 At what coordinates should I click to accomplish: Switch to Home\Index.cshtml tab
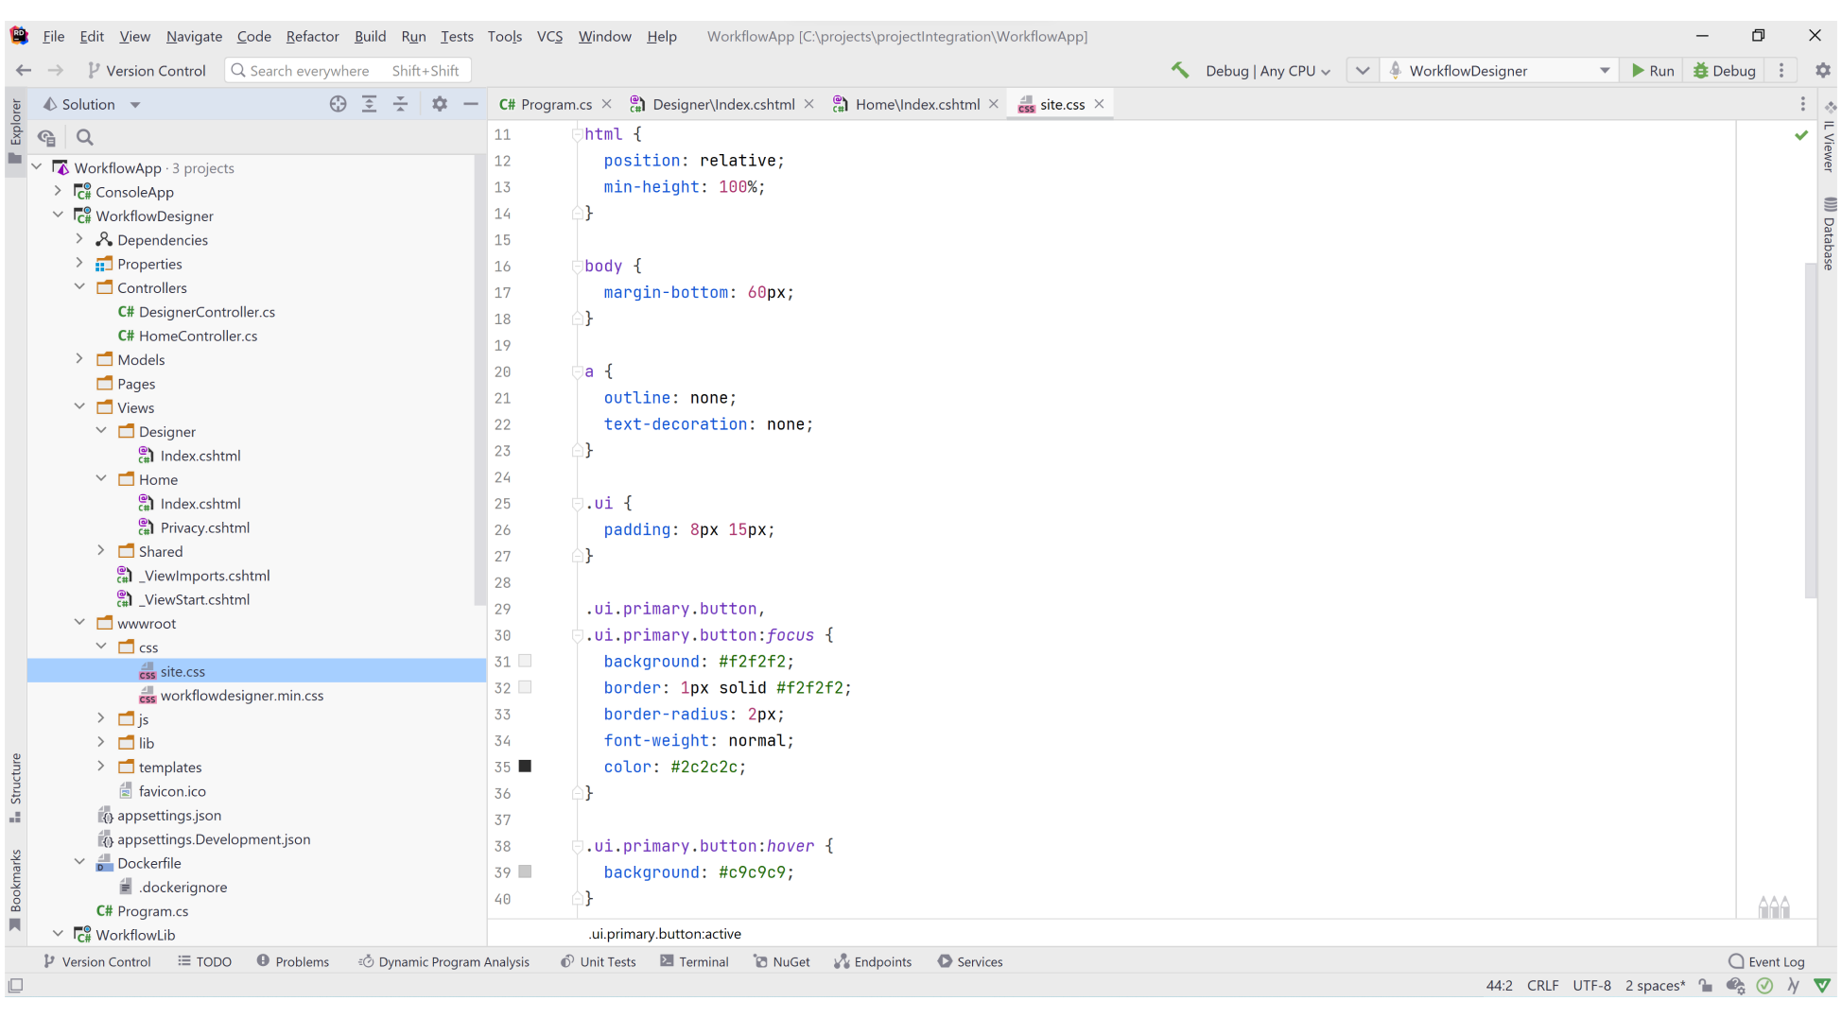(917, 104)
